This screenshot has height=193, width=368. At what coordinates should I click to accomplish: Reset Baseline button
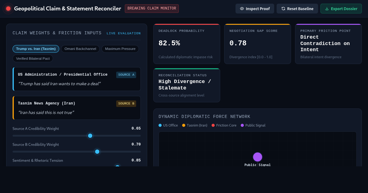(x=297, y=9)
